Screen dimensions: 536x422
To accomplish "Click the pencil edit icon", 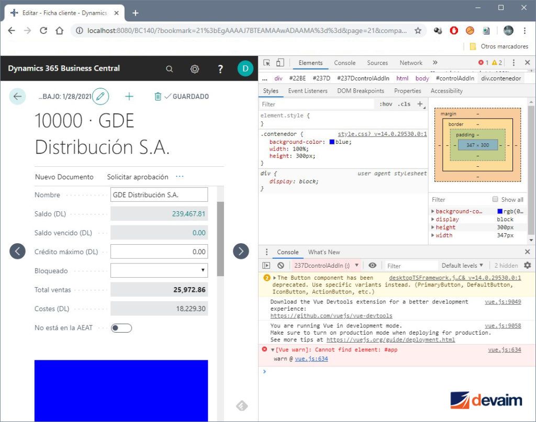I will (x=100, y=96).
